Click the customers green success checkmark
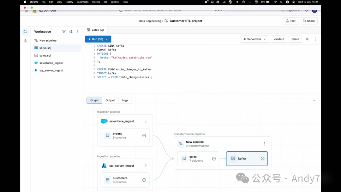Screen dimensions: 341x192 [144, 180]
